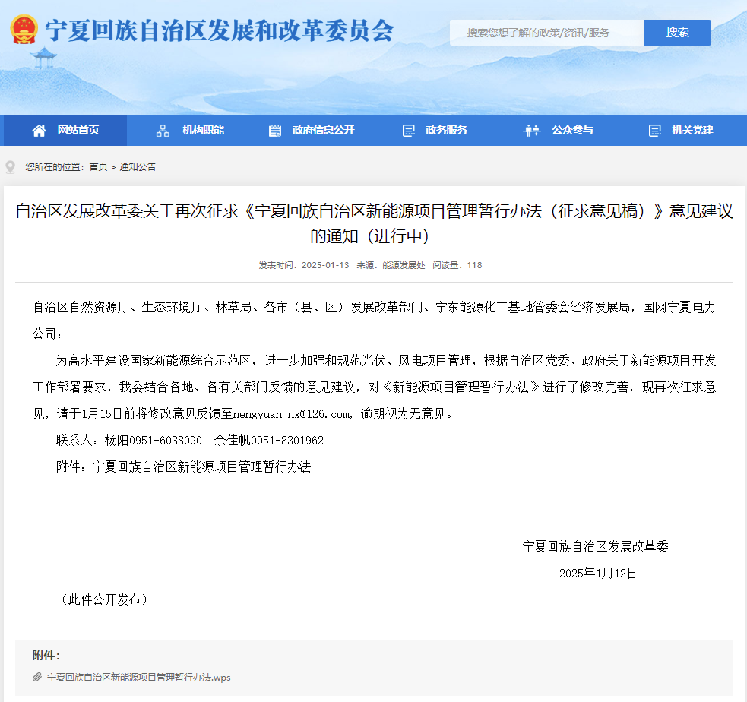Click the paperclip attachment icon
747x702 pixels.
(37, 677)
